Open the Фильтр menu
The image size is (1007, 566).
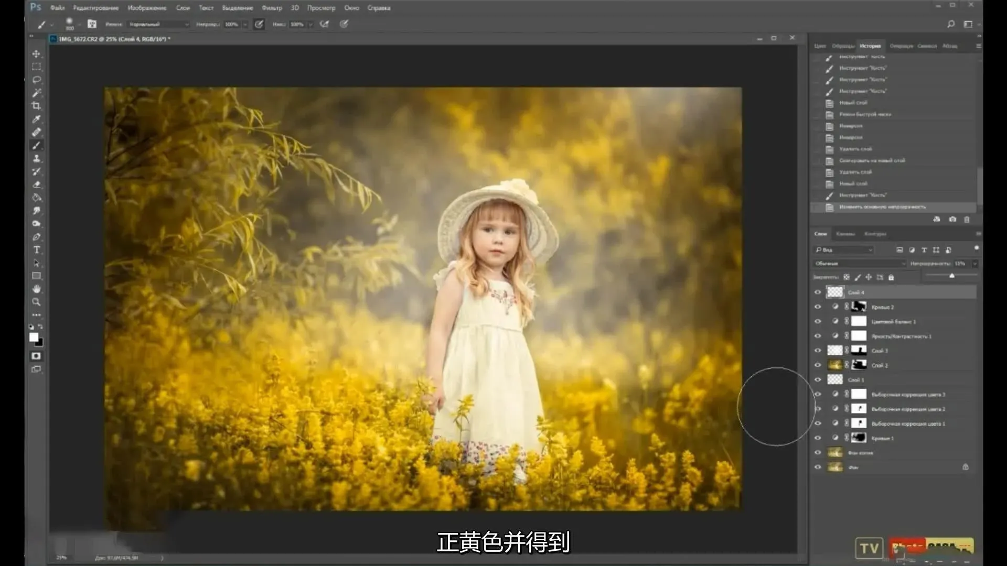tap(271, 8)
